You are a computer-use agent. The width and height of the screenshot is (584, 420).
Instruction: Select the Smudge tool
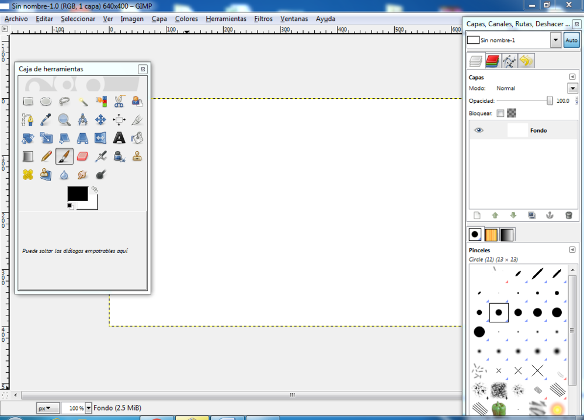pyautogui.click(x=82, y=175)
